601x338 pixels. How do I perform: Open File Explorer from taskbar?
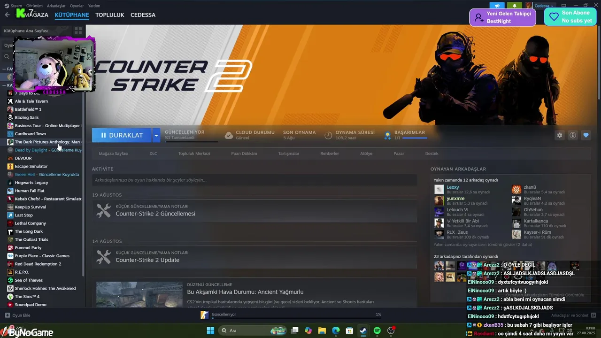click(x=322, y=330)
